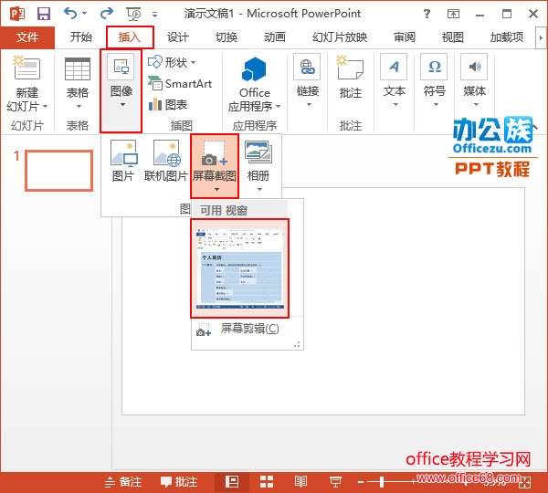Insert a SmartArt graphic
The image size is (548, 493).
coord(180,83)
